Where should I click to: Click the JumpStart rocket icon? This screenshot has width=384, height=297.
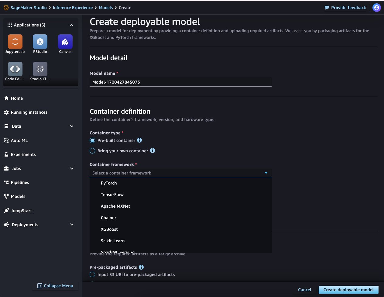[6, 211]
